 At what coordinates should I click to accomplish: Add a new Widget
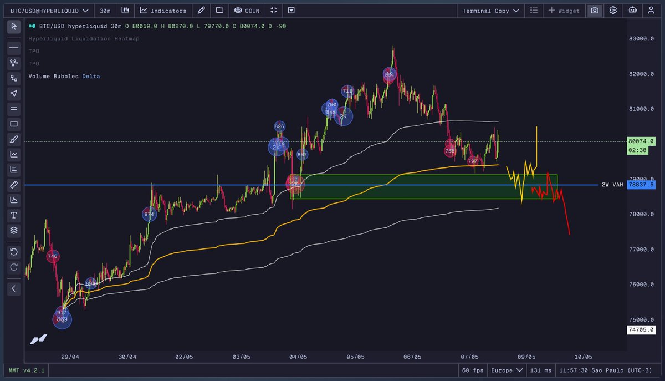[564, 11]
